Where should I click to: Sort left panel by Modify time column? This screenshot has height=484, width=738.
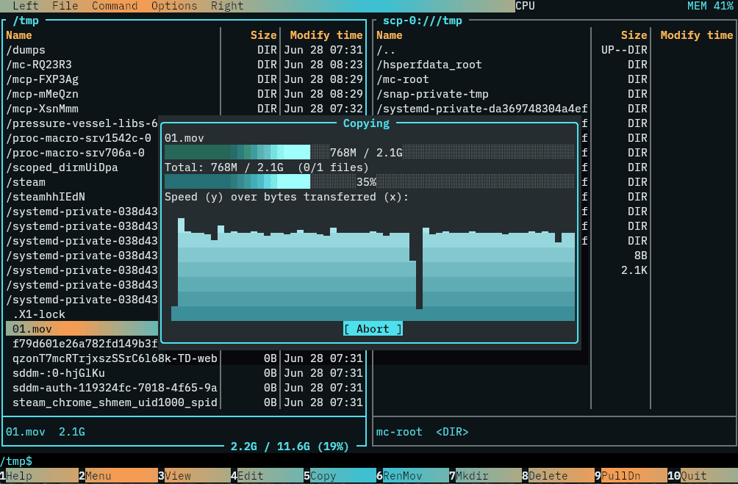pyautogui.click(x=326, y=35)
